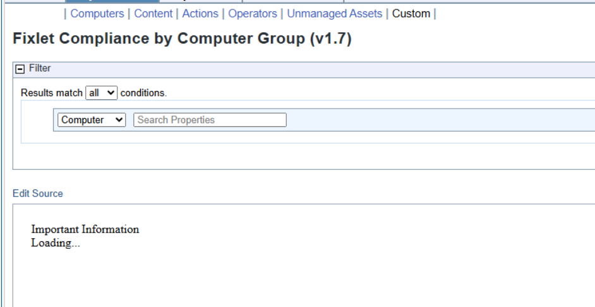Click the Edit Source link
595x307 pixels.
click(38, 193)
